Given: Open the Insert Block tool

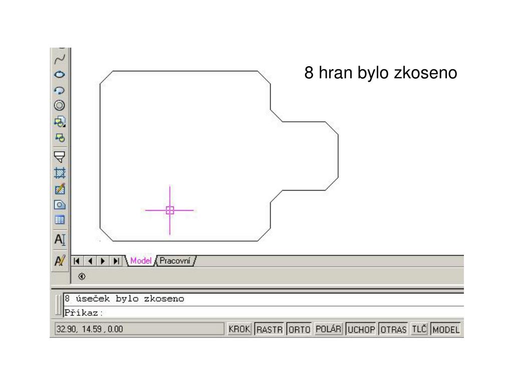Looking at the screenshot, I should pyautogui.click(x=60, y=121).
